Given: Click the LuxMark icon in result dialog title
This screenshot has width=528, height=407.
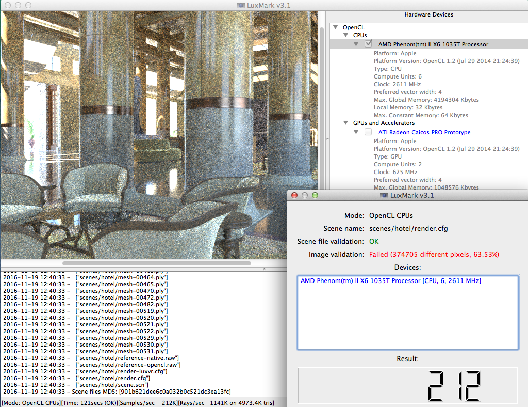Looking at the screenshot, I should [385, 195].
